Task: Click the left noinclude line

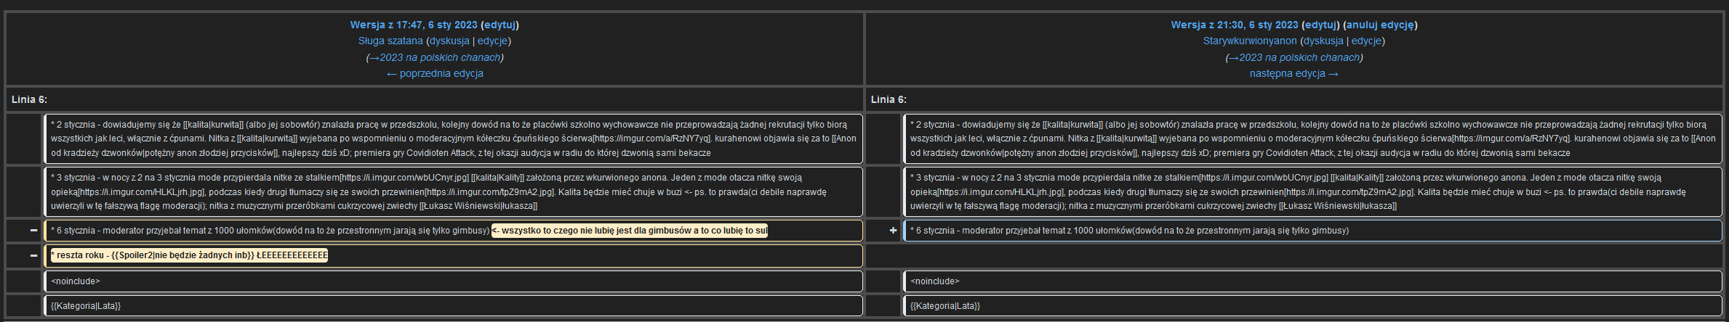Action: point(453,281)
